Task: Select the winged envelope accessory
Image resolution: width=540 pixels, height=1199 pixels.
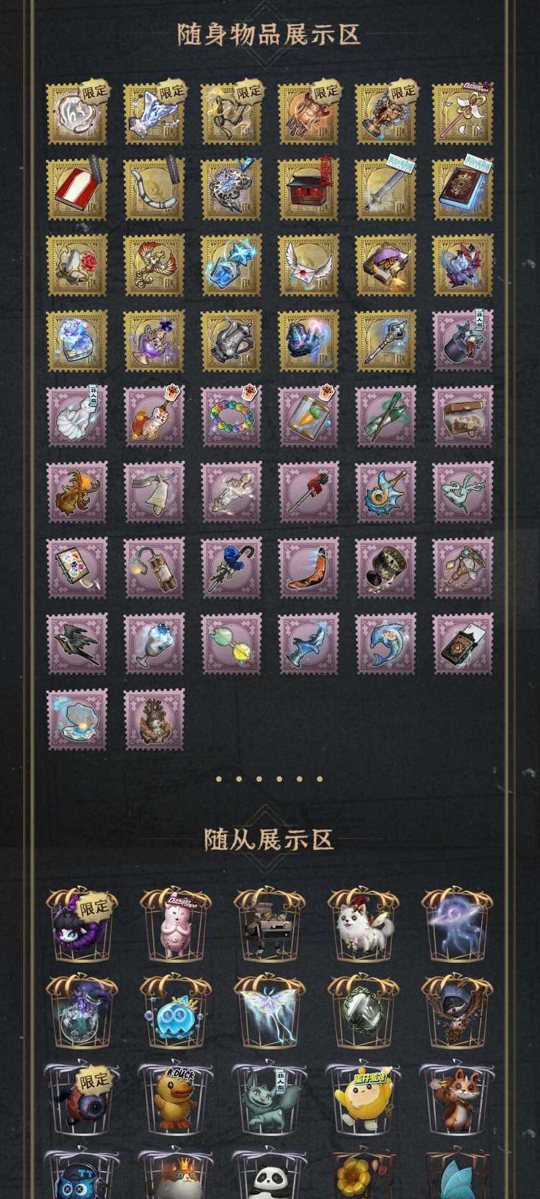Action: [x=308, y=266]
